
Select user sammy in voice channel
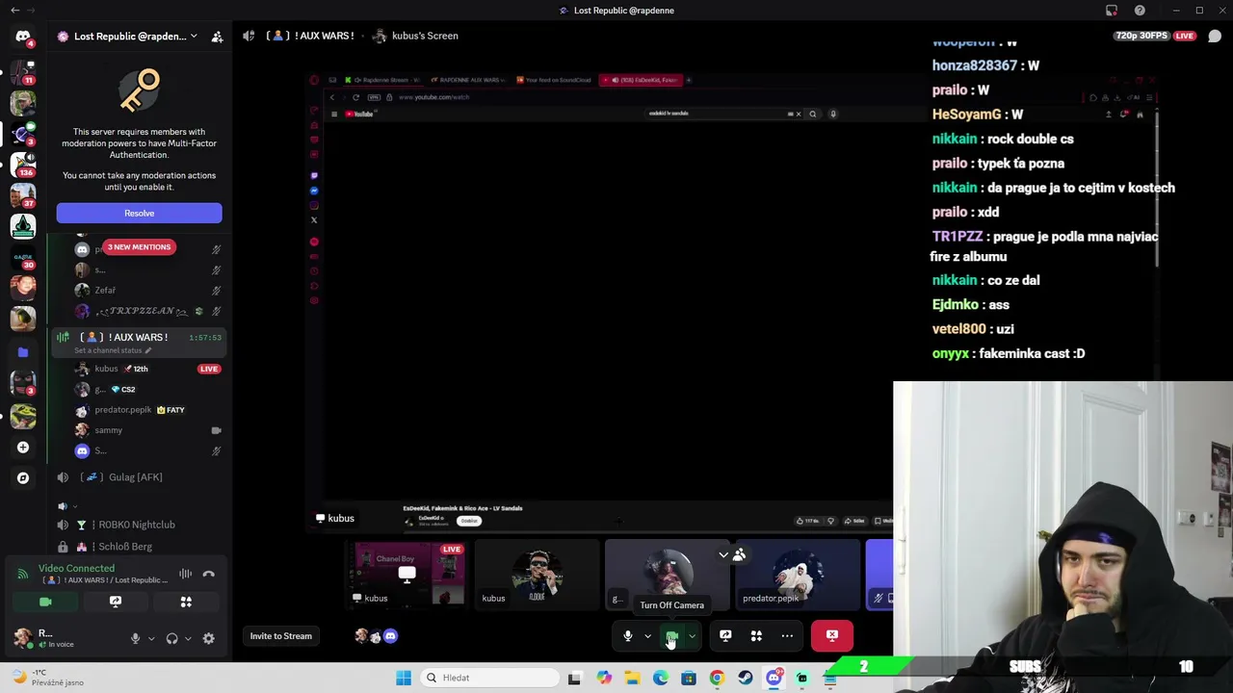coord(148,430)
